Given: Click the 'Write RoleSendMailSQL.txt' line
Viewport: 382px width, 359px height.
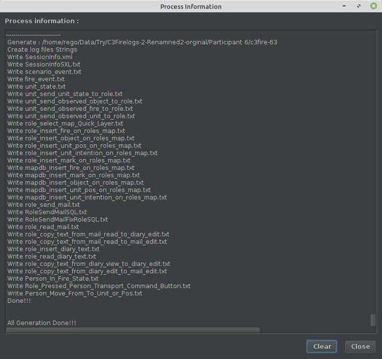Looking at the screenshot, I should point(47,212).
